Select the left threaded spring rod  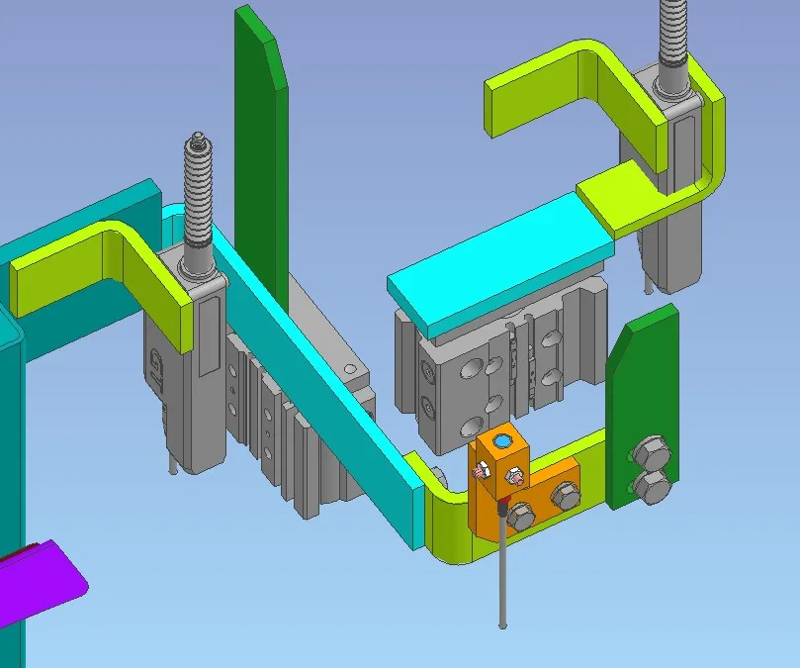tap(198, 198)
